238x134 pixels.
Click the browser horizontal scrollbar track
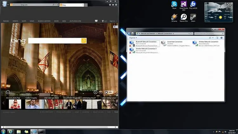pyautogui.click(x=60, y=127)
